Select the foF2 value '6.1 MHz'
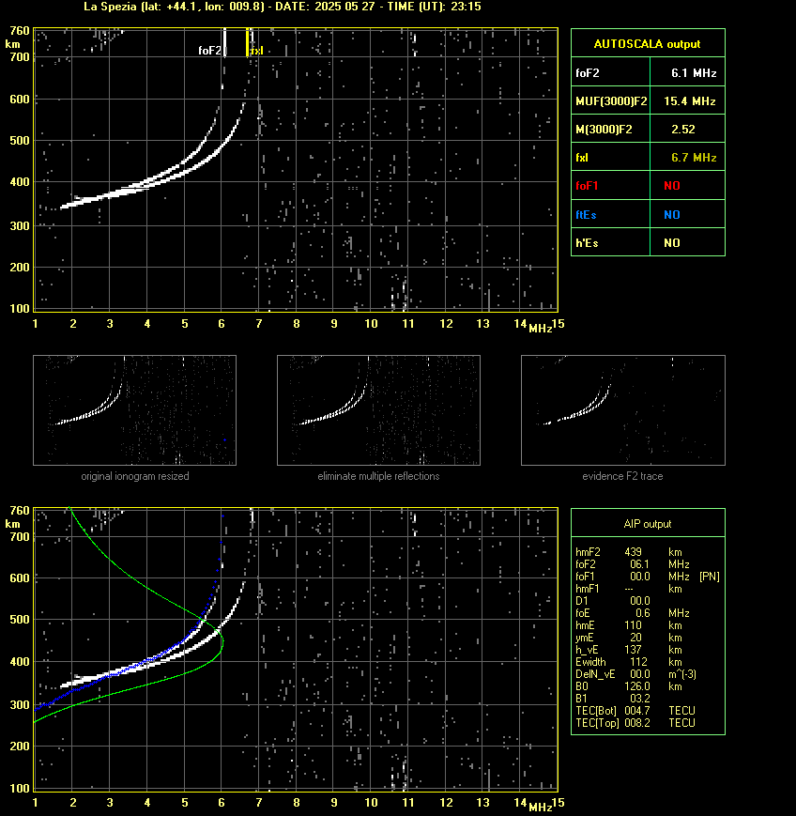This screenshot has width=796, height=816. (694, 73)
